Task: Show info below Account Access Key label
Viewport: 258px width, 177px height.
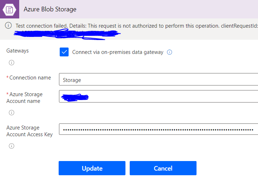Action: pyautogui.click(x=11, y=146)
